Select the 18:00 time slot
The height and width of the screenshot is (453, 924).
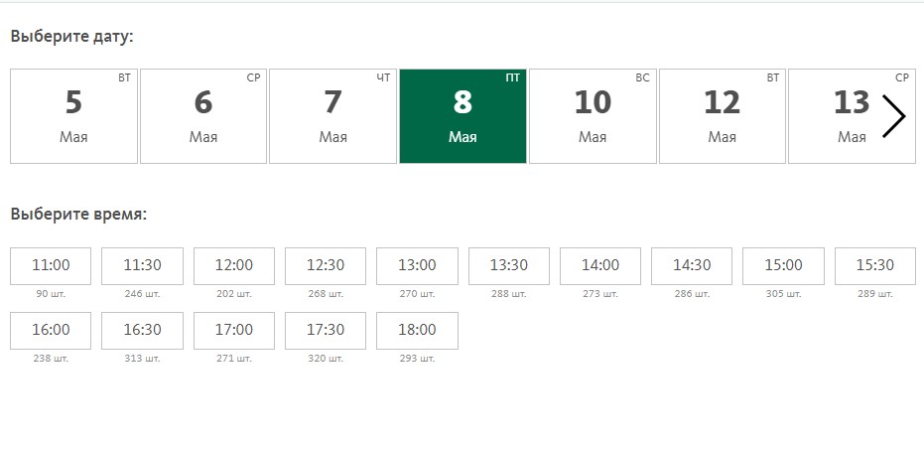[417, 330]
